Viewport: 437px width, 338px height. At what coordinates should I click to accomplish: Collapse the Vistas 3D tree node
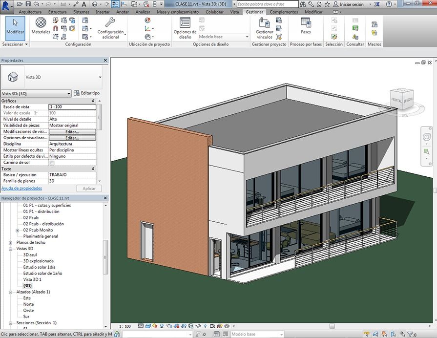(x=11, y=249)
